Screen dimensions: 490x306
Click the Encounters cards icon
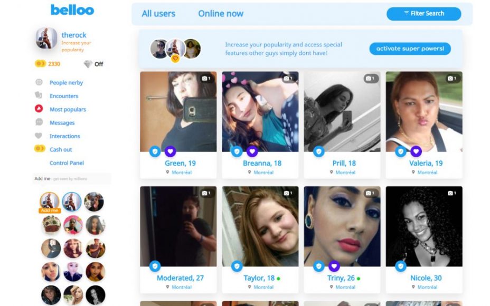39,95
